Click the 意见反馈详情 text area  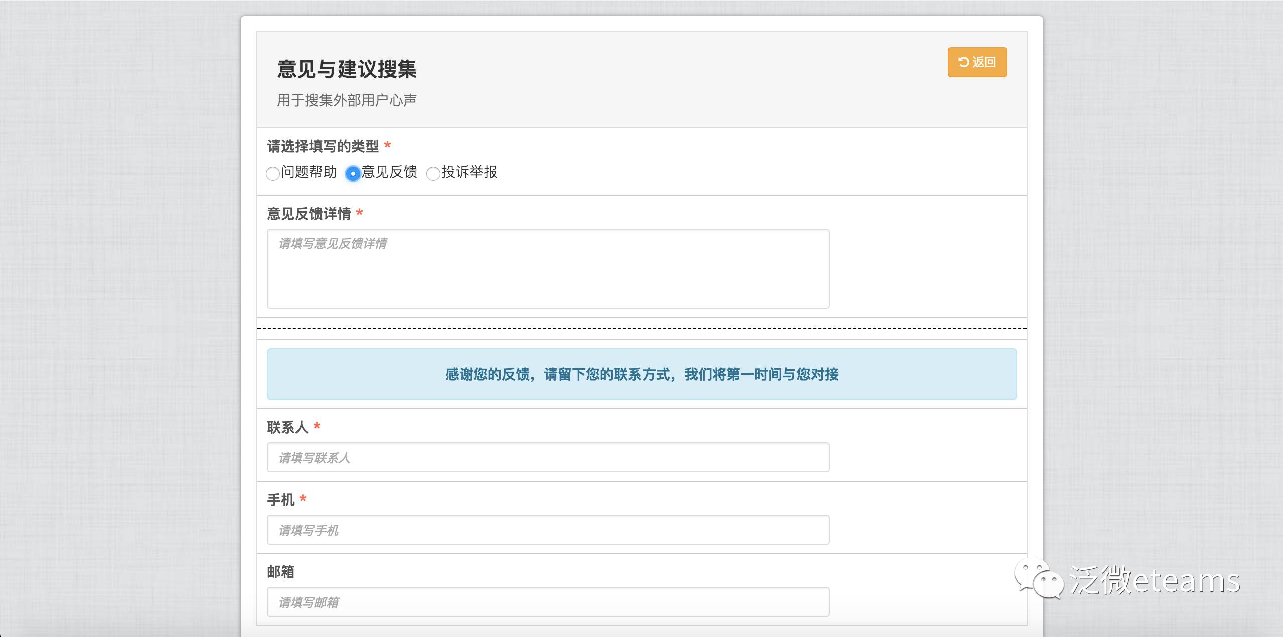pyautogui.click(x=547, y=269)
